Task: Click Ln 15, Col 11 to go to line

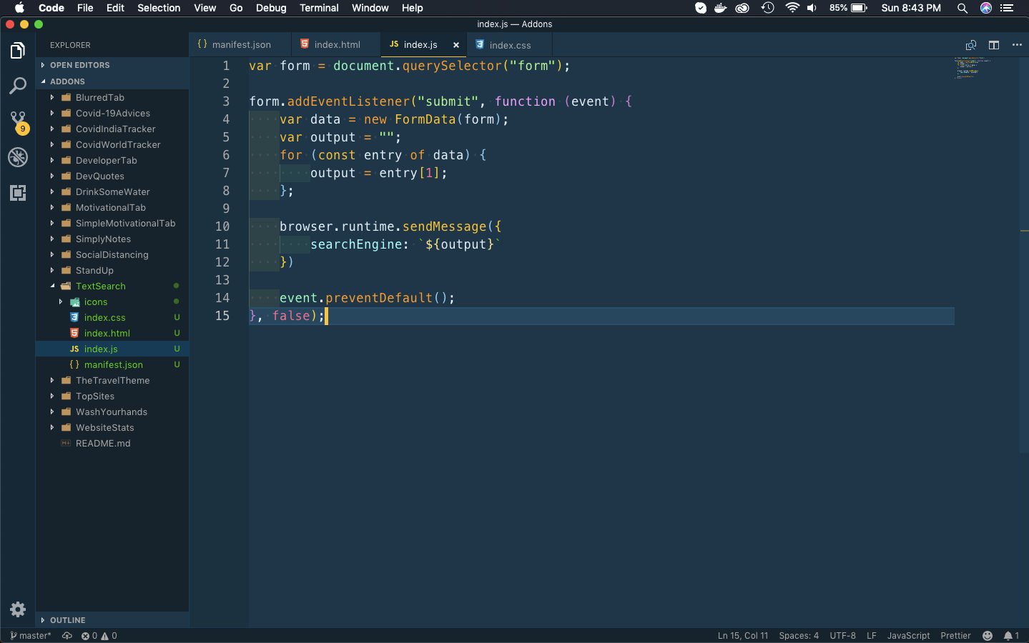Action: pos(743,636)
